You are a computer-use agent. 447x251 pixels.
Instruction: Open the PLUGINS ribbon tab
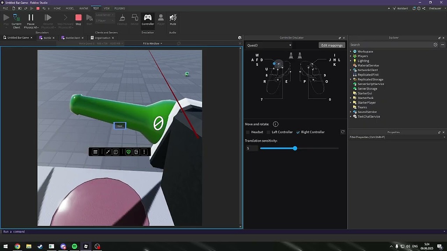[x=120, y=8]
